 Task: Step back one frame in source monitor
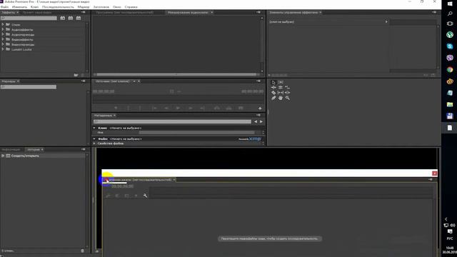coord(166,108)
